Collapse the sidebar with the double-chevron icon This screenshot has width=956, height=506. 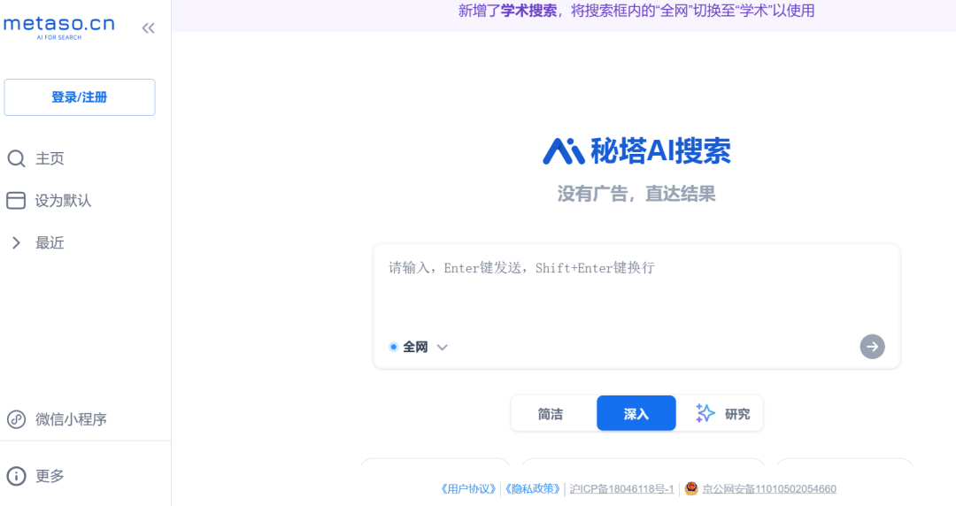148,28
